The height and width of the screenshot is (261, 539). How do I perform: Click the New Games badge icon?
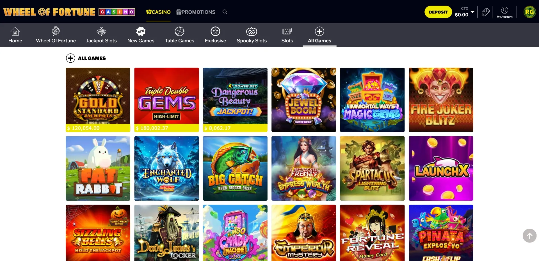[x=141, y=31]
